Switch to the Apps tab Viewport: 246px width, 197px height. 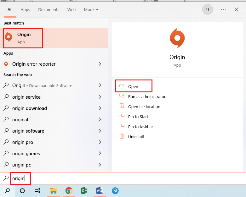pos(25,9)
